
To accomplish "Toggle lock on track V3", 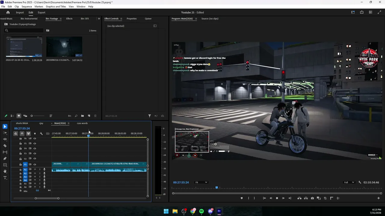I will pos(20,153).
